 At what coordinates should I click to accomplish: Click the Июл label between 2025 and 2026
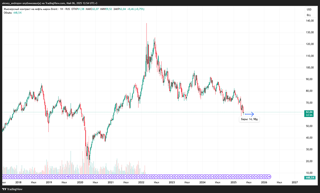point(249,182)
